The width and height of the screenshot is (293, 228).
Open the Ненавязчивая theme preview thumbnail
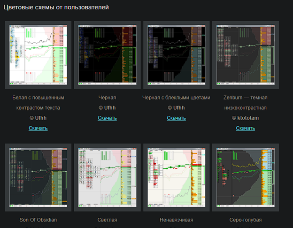click(177, 177)
